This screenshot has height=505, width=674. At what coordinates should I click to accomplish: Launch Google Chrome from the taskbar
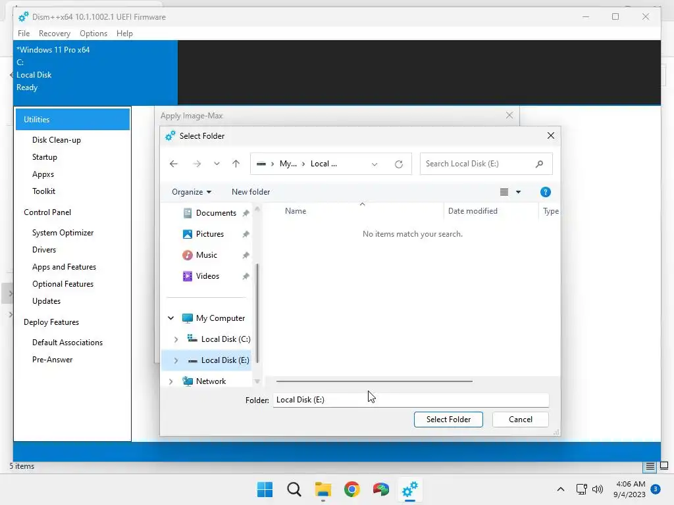tap(351, 489)
